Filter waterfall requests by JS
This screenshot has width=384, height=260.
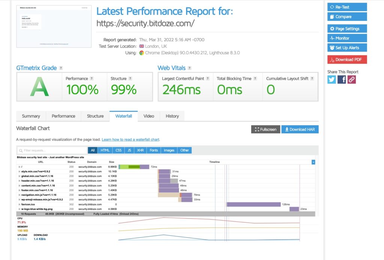click(129, 150)
